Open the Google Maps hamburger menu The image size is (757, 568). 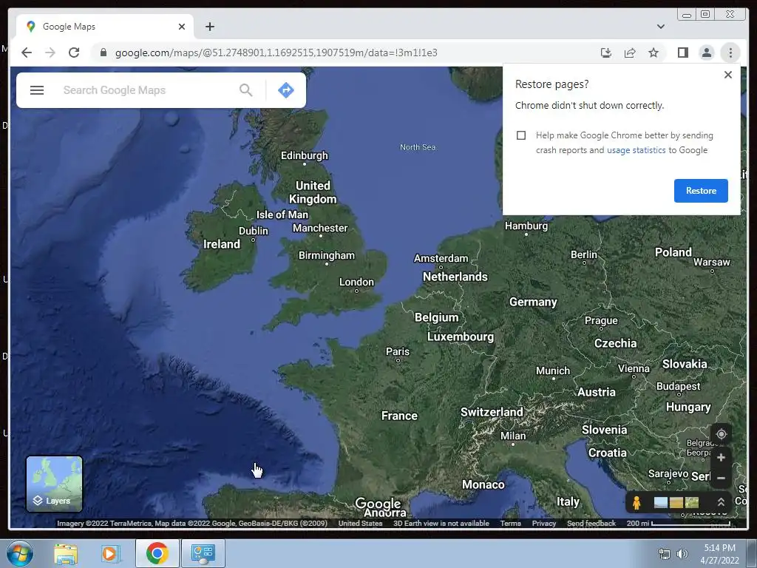pyautogui.click(x=37, y=90)
